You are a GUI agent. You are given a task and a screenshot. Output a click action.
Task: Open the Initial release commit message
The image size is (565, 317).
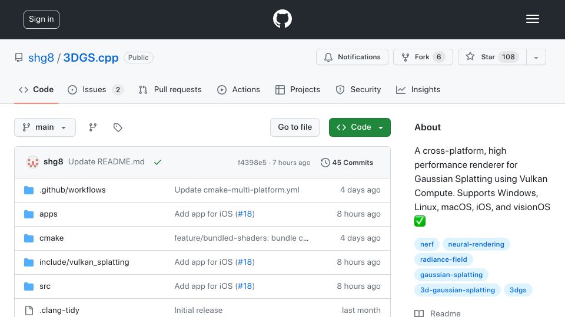pos(198,310)
